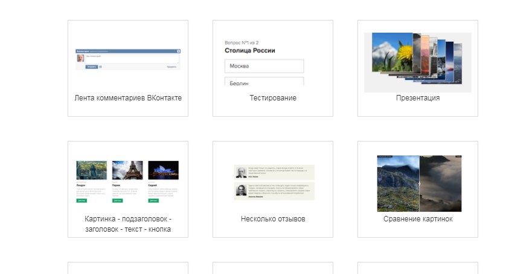Select the Сравнение картинок mountain thumbnail

click(419, 183)
